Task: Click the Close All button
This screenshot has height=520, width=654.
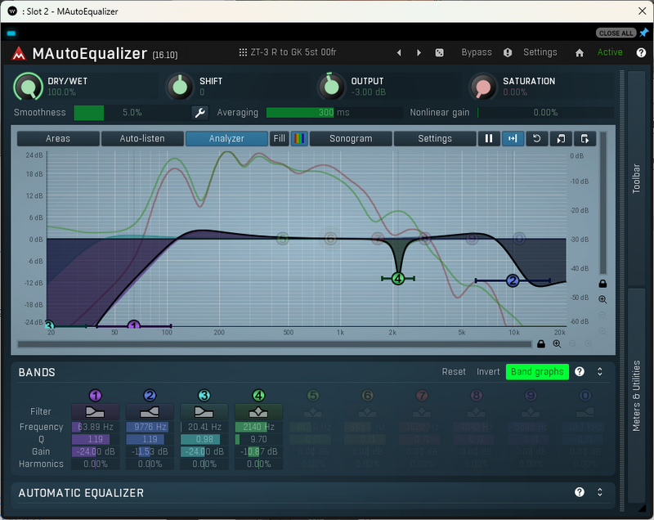Action: click(616, 33)
